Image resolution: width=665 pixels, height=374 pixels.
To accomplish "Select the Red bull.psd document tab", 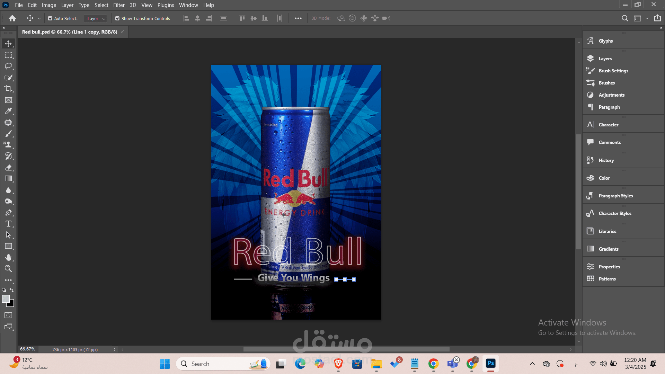I will point(69,32).
